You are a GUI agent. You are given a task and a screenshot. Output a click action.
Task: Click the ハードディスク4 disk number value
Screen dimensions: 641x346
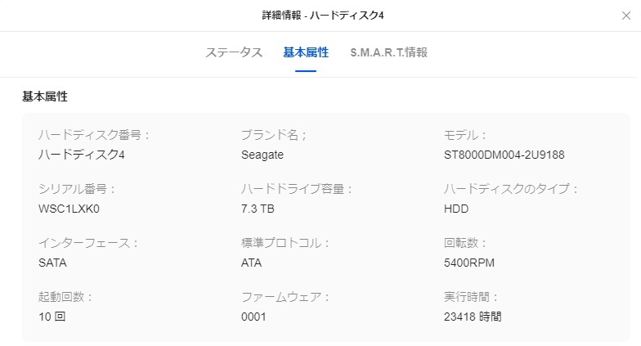(x=82, y=155)
